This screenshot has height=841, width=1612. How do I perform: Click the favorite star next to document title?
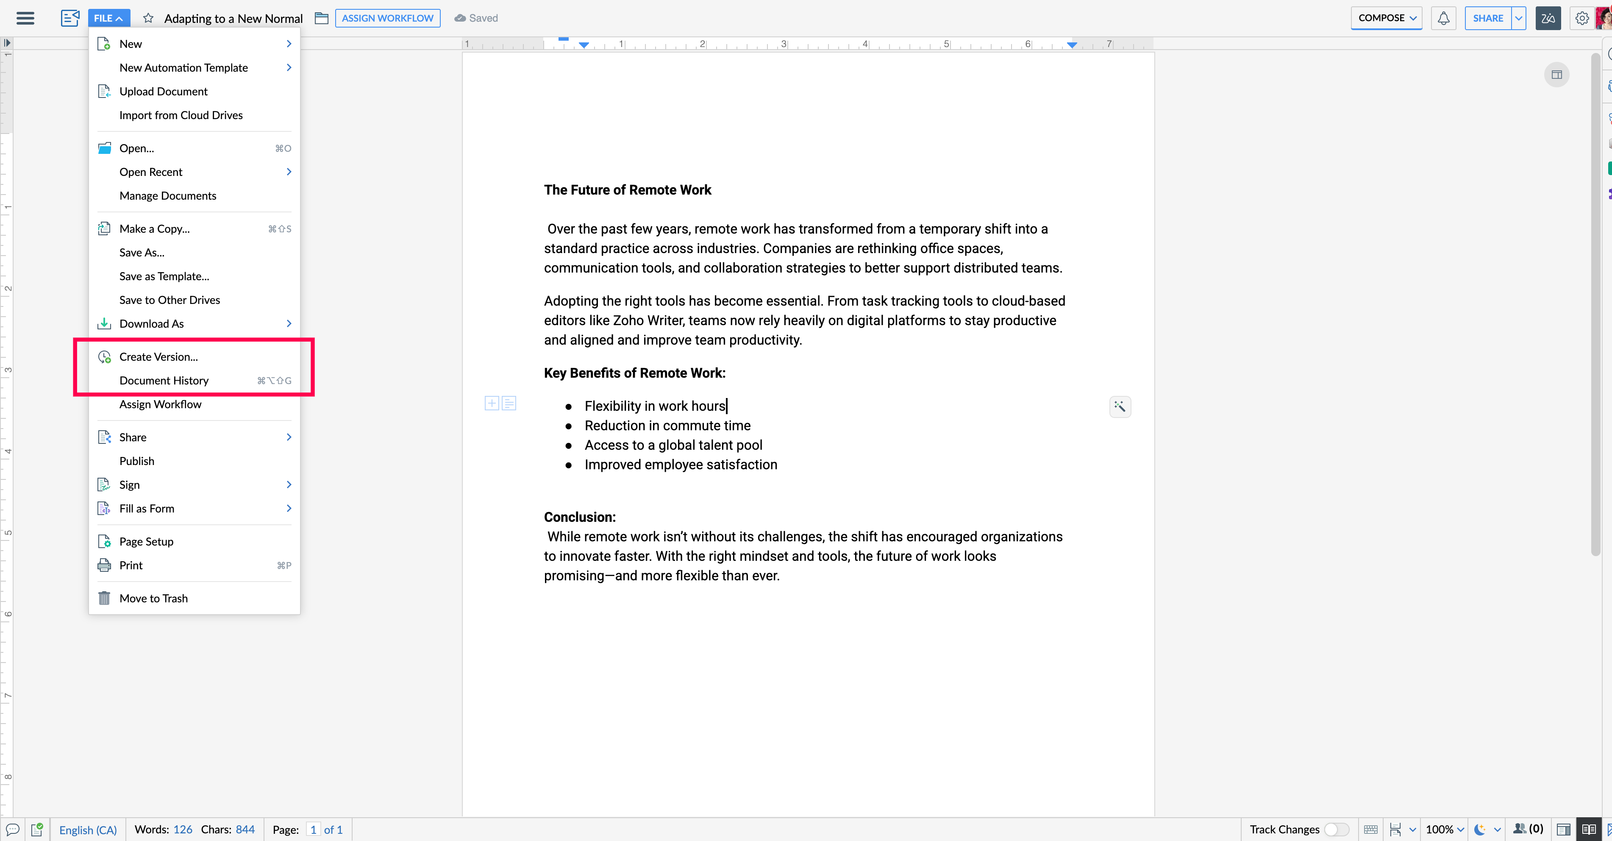click(148, 18)
